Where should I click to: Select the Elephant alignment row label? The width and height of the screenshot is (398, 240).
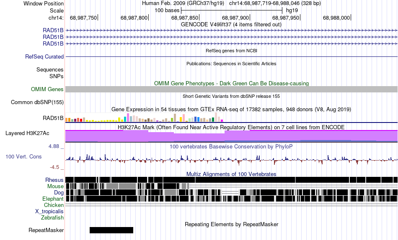tap(53, 199)
